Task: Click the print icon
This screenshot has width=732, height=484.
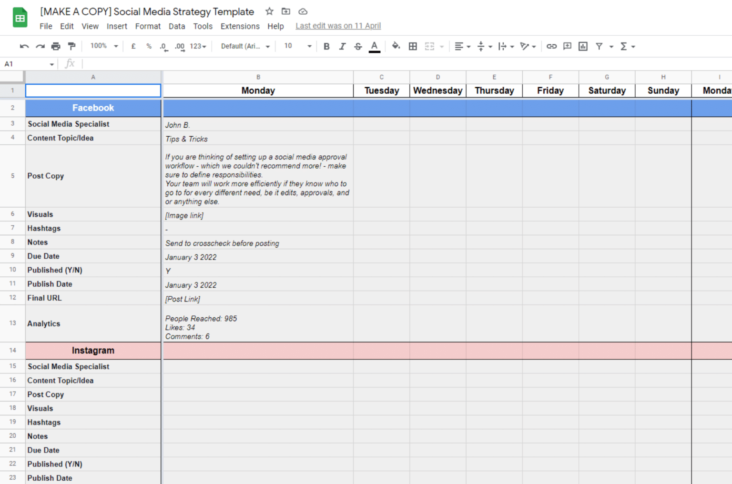Action: (x=56, y=46)
